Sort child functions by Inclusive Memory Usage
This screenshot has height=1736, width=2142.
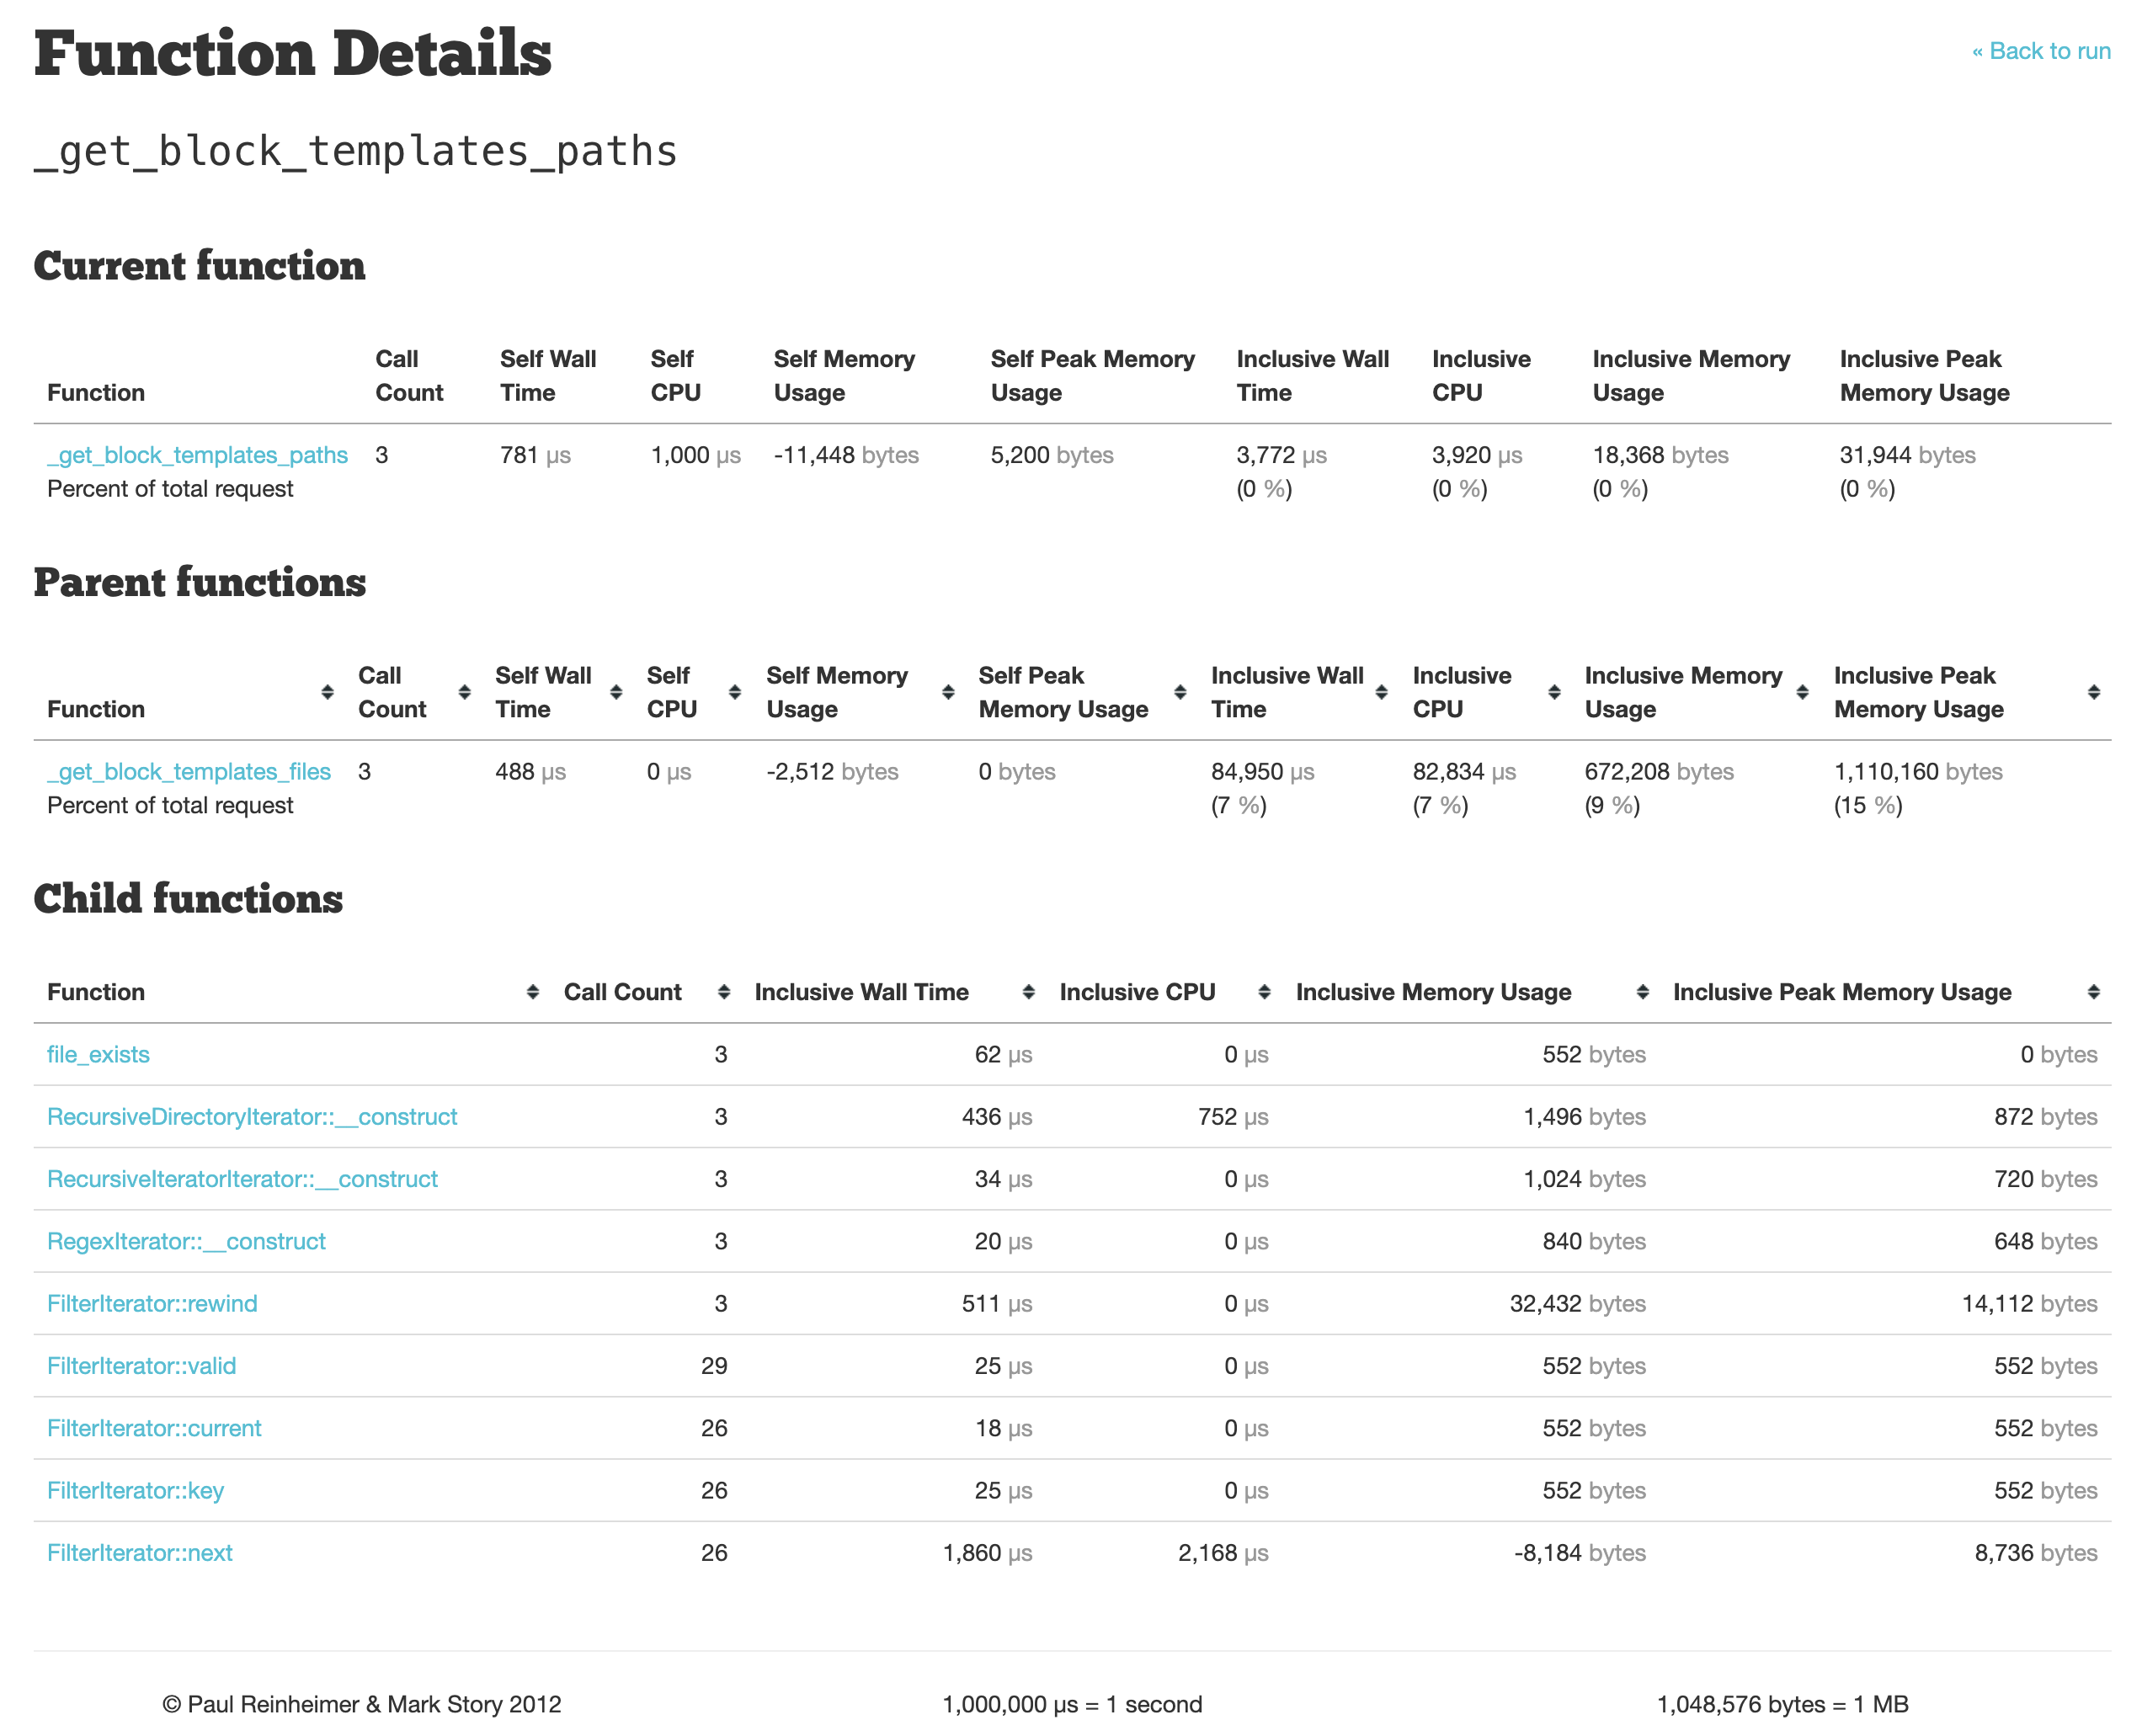click(1433, 992)
